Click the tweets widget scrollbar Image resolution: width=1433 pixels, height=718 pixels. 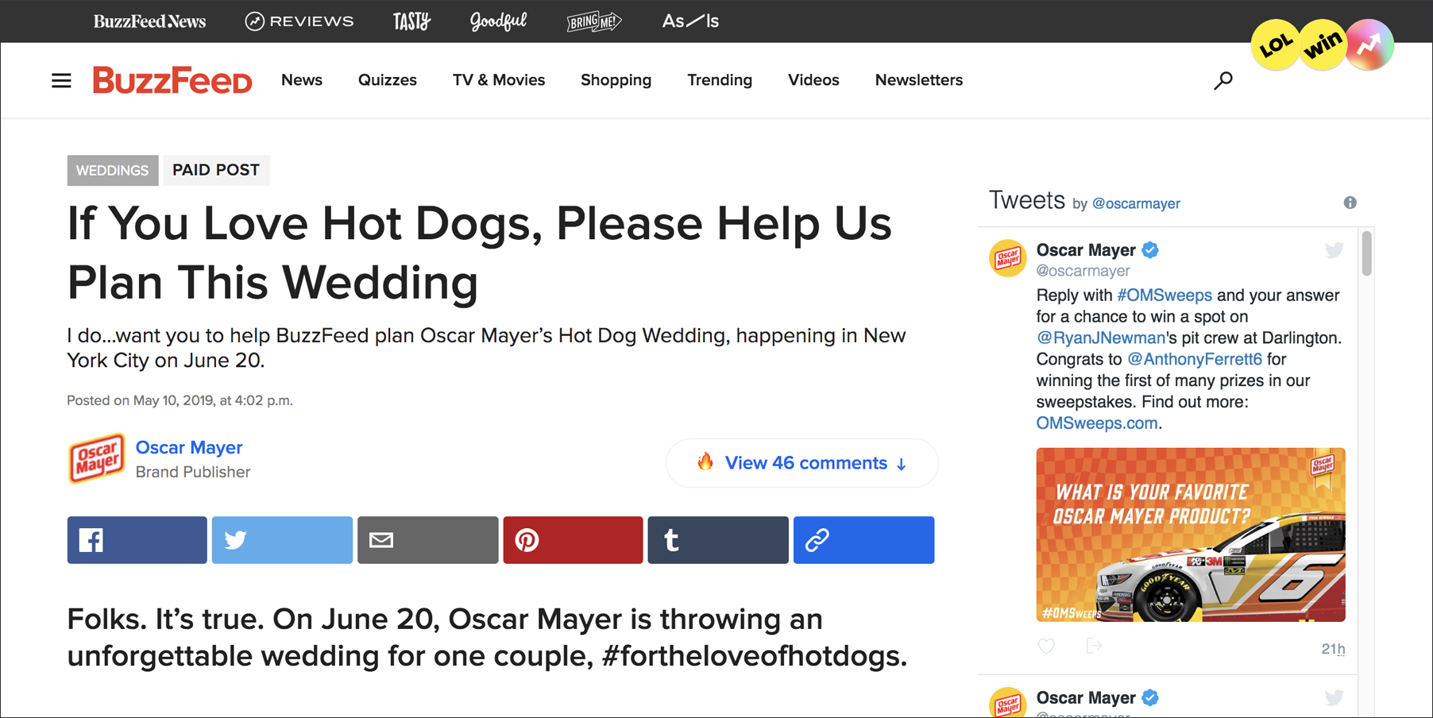coord(1366,253)
